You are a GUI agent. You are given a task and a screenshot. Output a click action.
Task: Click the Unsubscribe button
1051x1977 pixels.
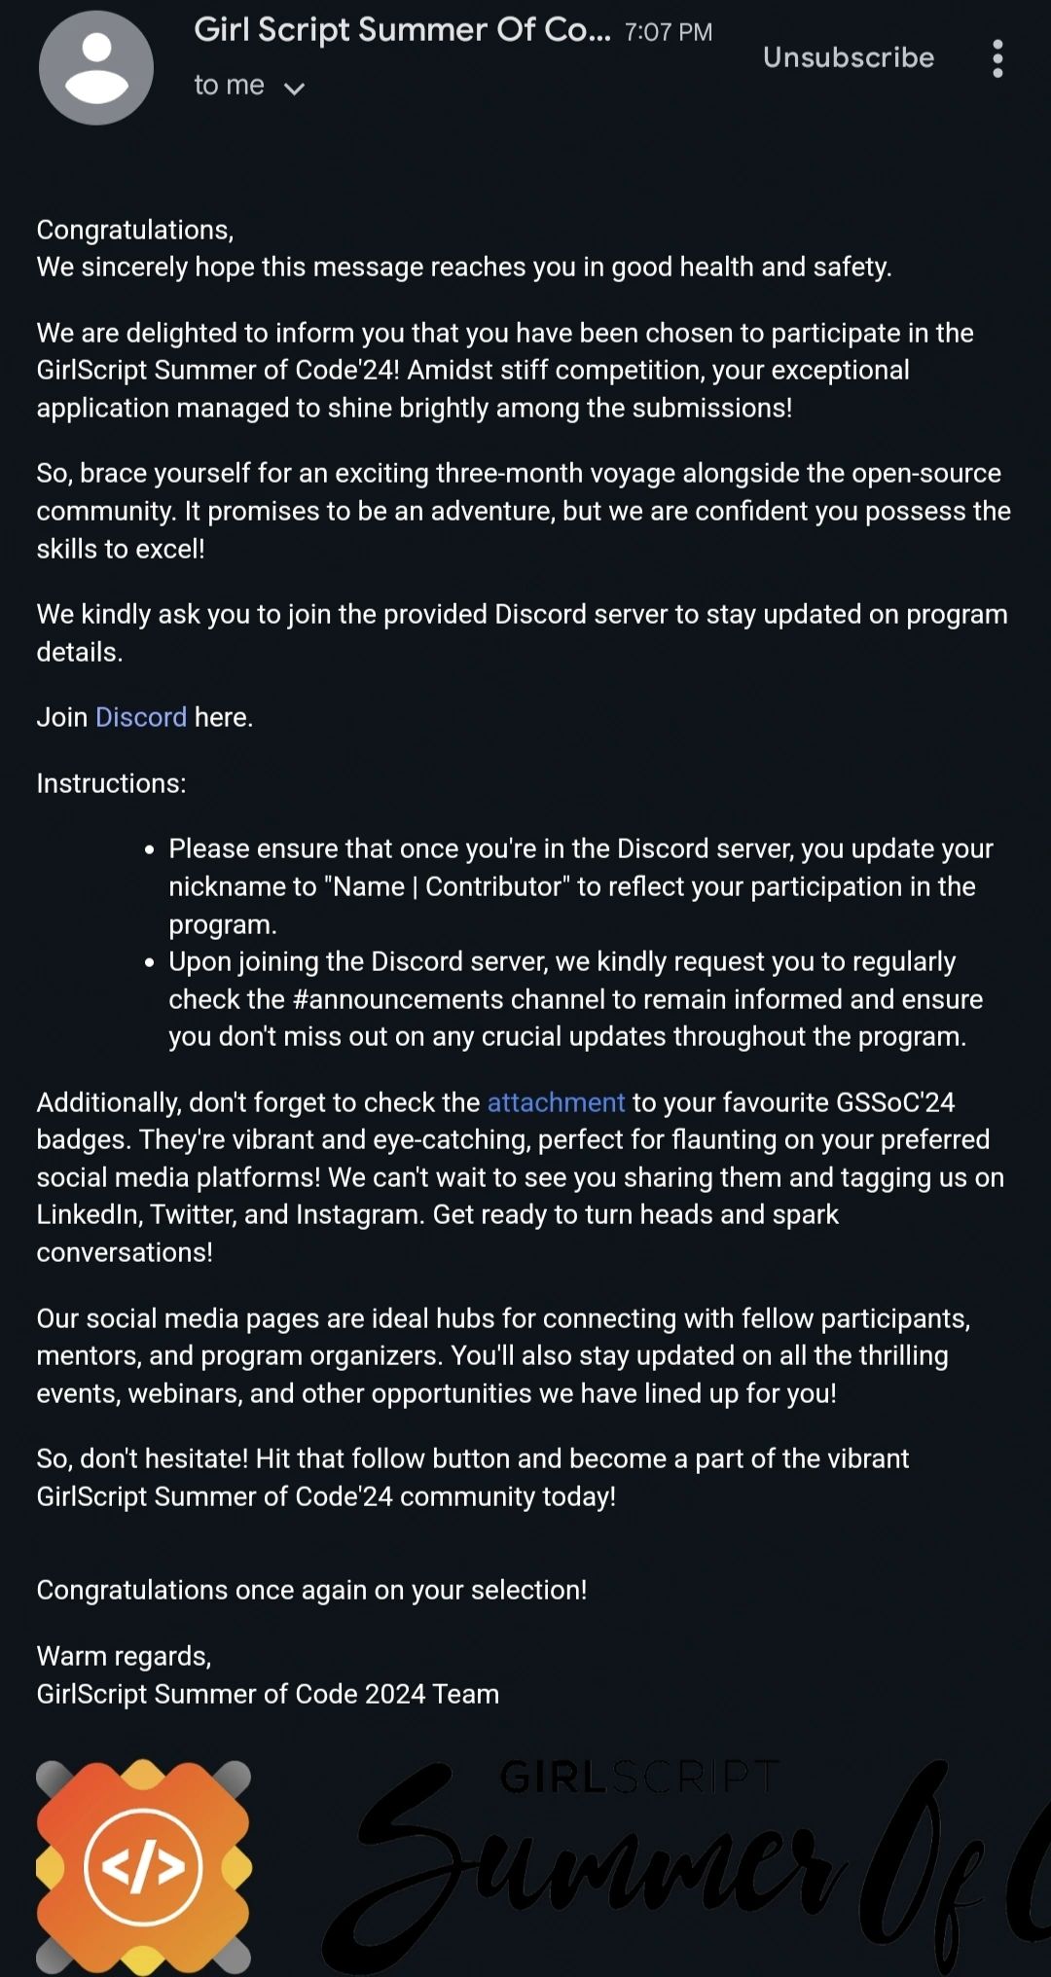(x=849, y=57)
